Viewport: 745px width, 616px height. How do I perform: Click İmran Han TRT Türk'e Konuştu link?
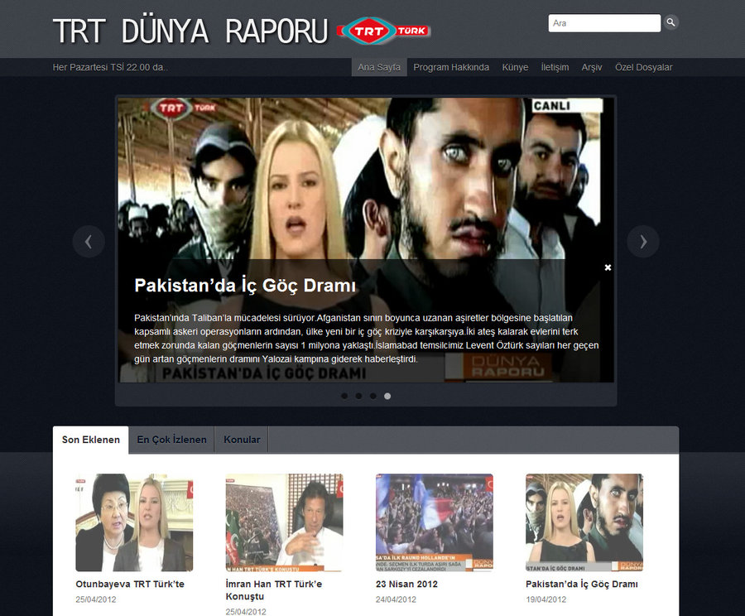pos(274,590)
